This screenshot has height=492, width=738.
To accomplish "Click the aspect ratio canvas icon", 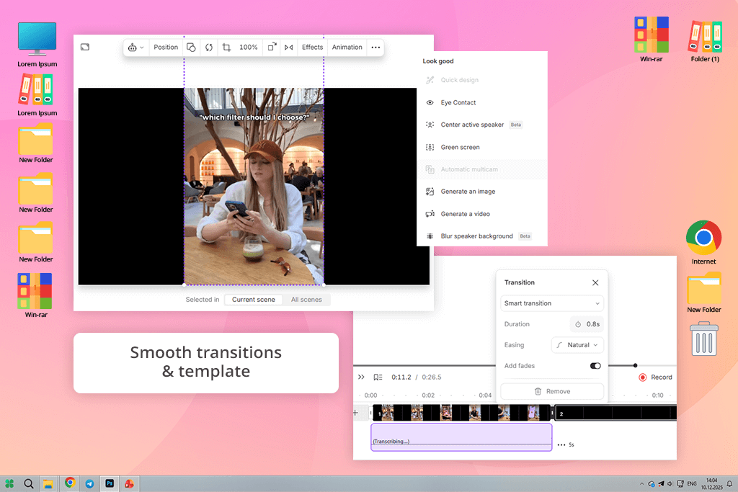I will coord(85,47).
